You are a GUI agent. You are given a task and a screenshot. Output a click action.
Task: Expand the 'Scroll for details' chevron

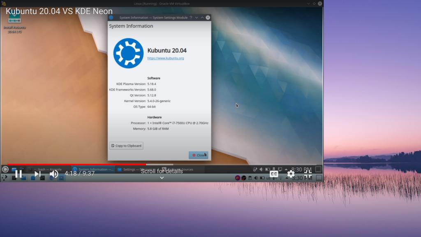tap(162, 178)
